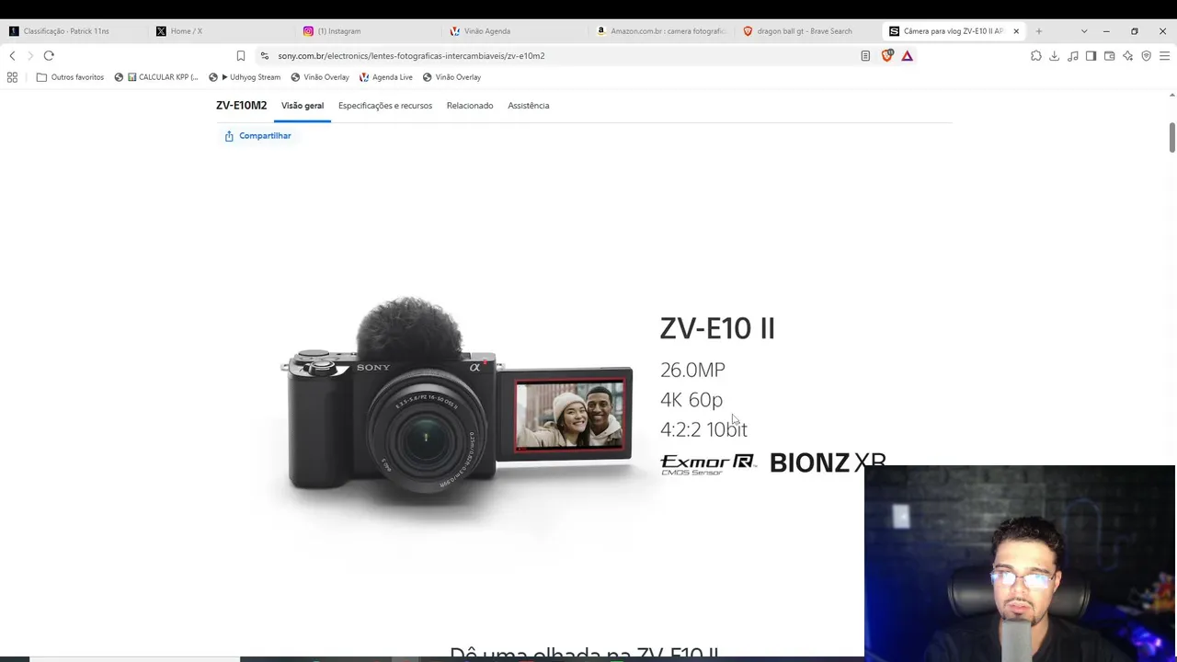Open the Outros favoritos bookmarks folder
The width and height of the screenshot is (1177, 662).
point(70,77)
